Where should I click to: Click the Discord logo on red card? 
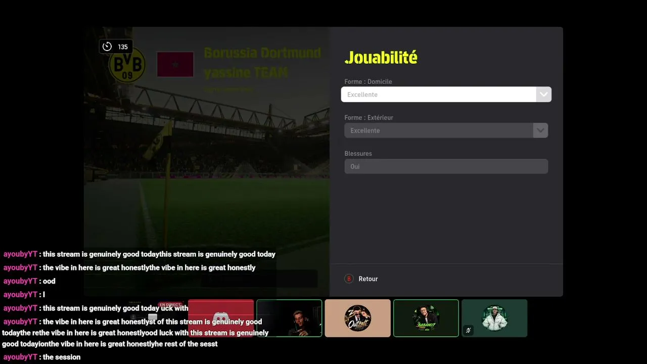pyautogui.click(x=221, y=318)
